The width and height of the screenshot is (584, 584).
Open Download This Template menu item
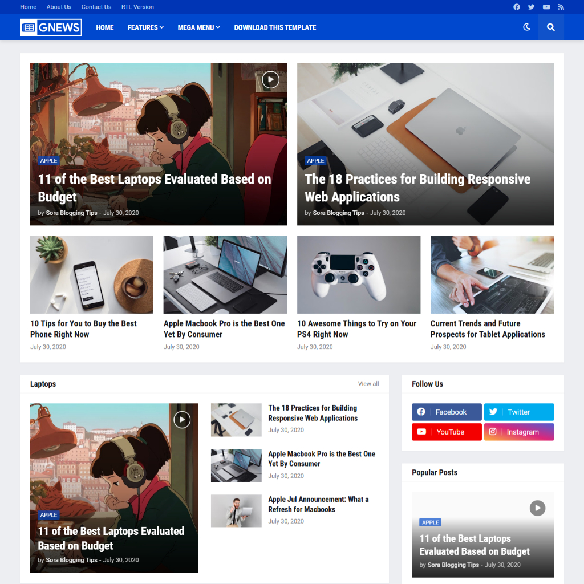[275, 27]
